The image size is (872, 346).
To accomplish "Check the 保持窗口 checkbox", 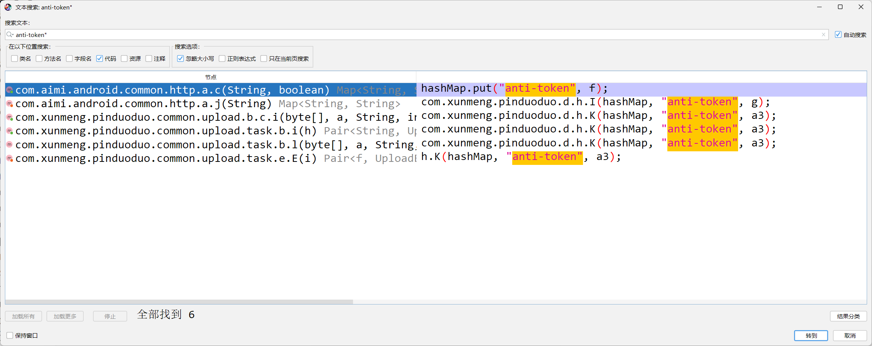I will click(x=10, y=335).
